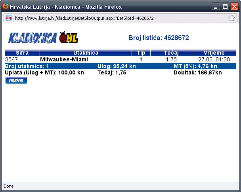Image resolution: width=241 pixels, height=192 pixels.
Task: Maximize the Firefox window
Action: click(225, 7)
